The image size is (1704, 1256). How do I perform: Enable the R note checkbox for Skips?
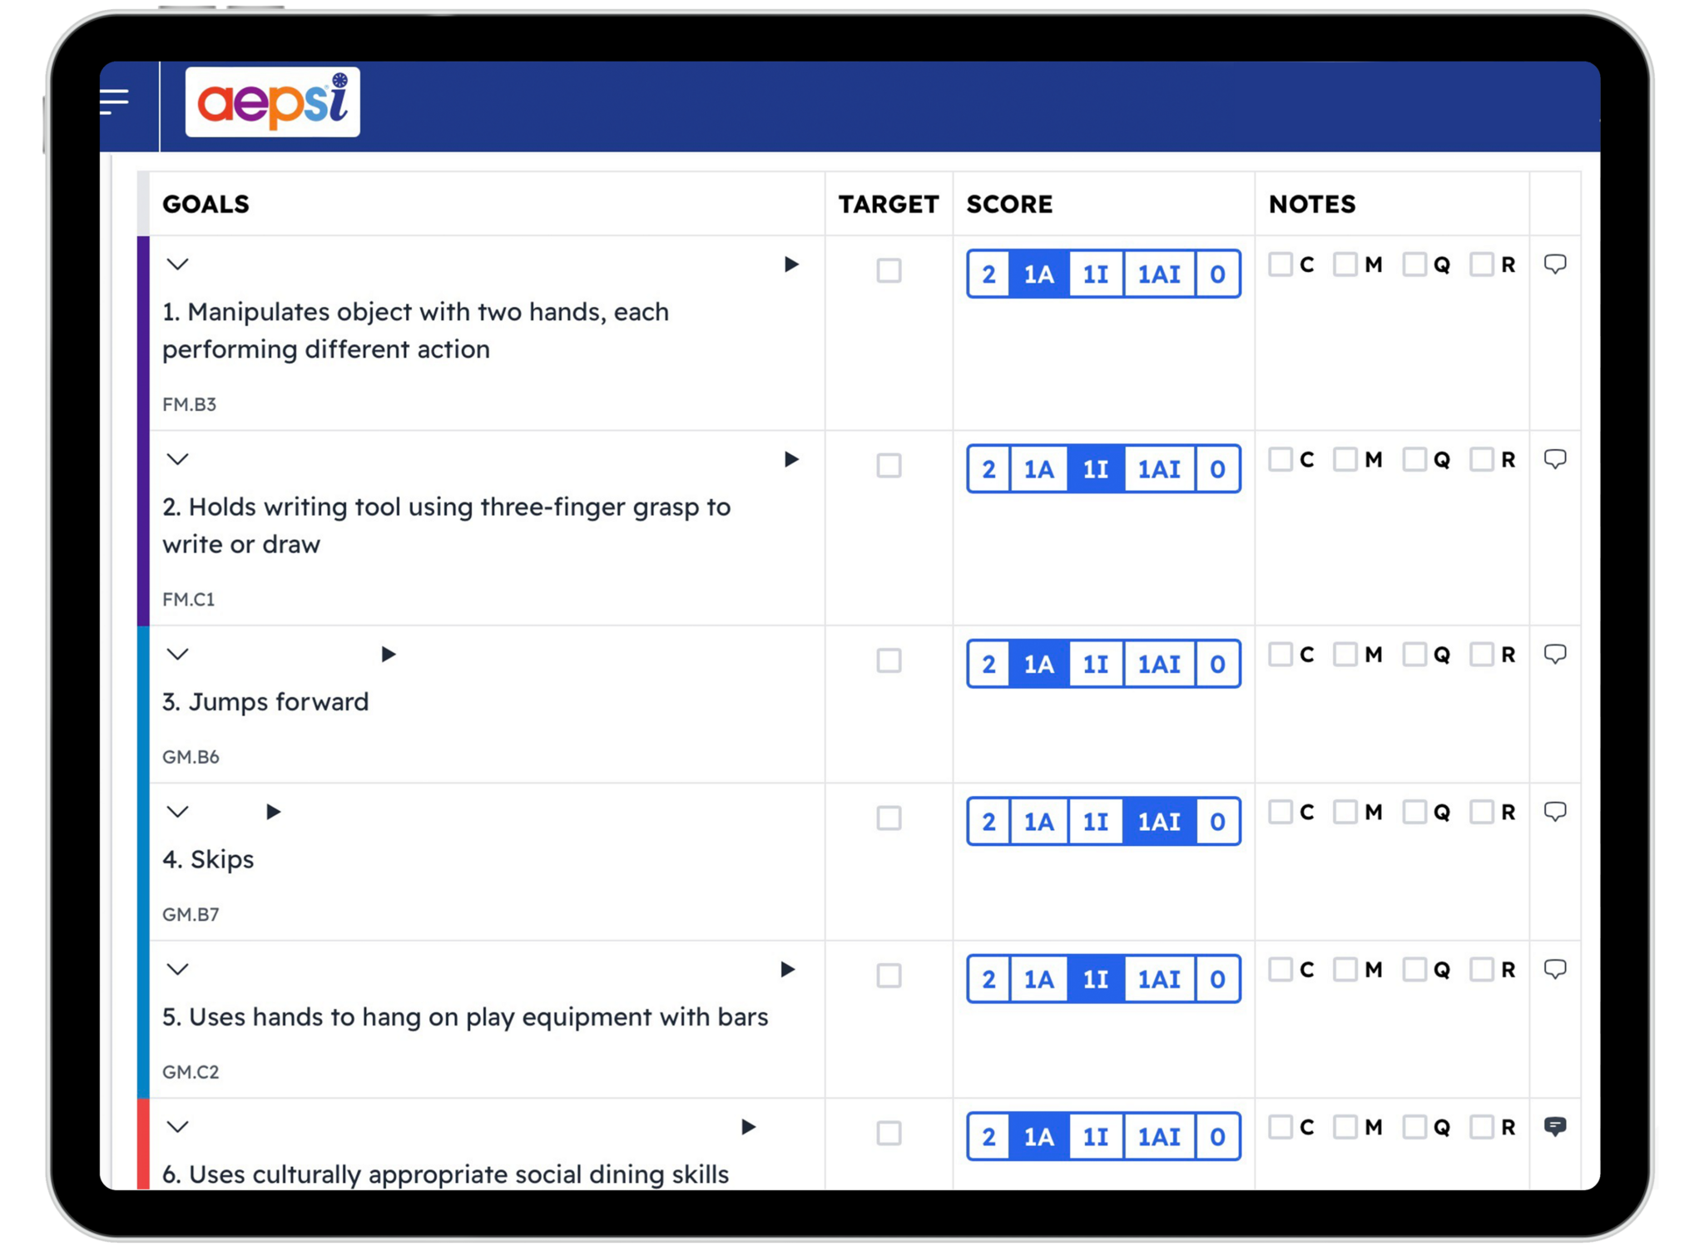click(1482, 812)
